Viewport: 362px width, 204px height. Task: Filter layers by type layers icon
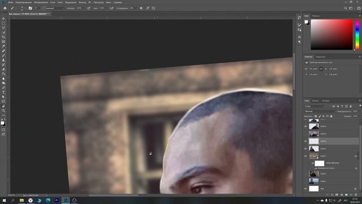point(342,107)
